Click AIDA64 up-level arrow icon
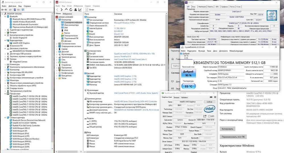This screenshot has height=153, width=284. [66, 10]
